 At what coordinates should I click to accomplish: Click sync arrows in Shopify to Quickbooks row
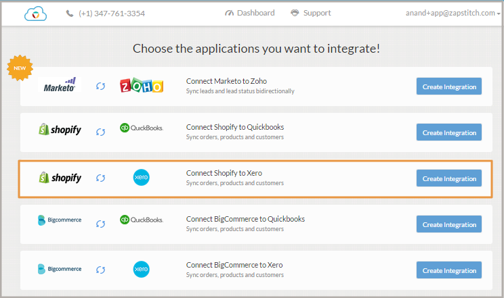[x=101, y=132]
